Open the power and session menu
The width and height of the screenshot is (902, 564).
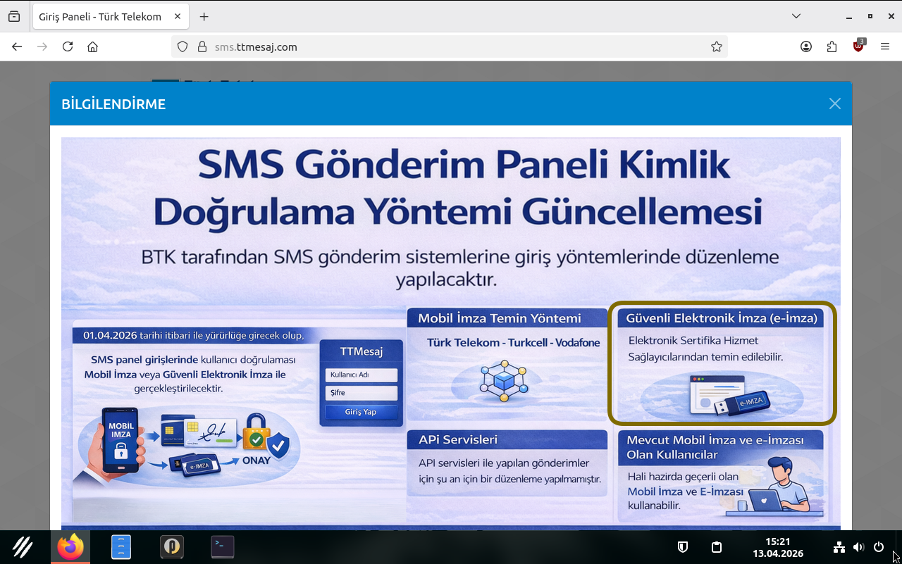[x=879, y=547]
